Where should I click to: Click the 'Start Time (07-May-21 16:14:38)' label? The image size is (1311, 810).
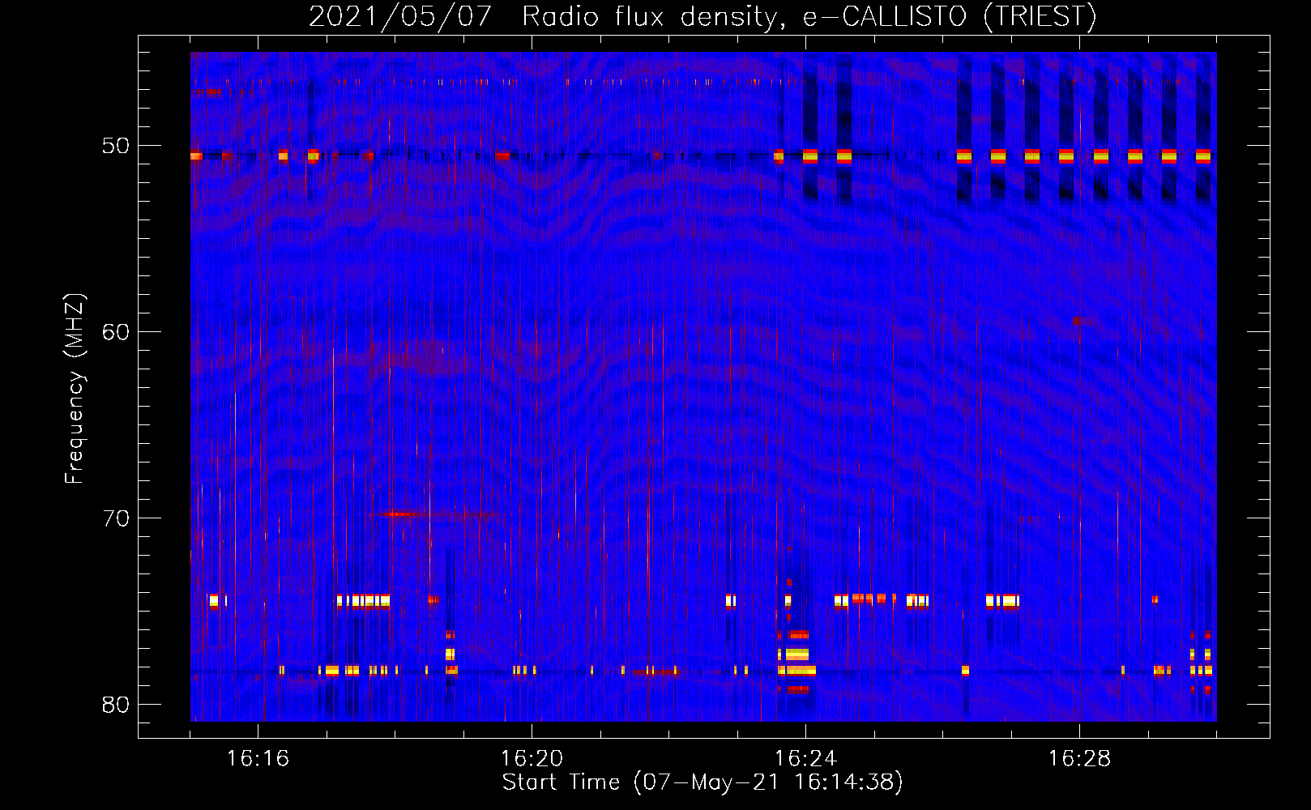(x=702, y=782)
